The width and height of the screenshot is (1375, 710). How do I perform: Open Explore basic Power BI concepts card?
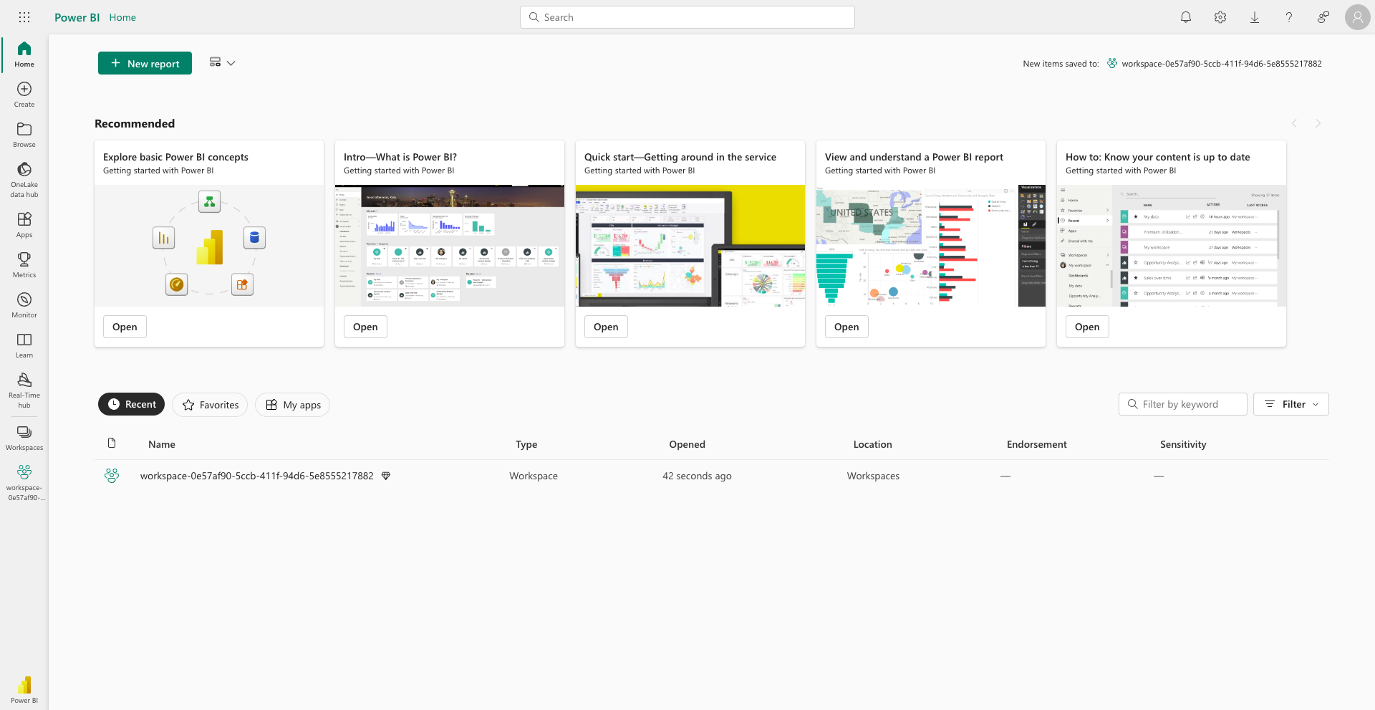(125, 327)
